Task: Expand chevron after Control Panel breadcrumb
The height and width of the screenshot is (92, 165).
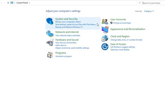Action: point(30,3)
